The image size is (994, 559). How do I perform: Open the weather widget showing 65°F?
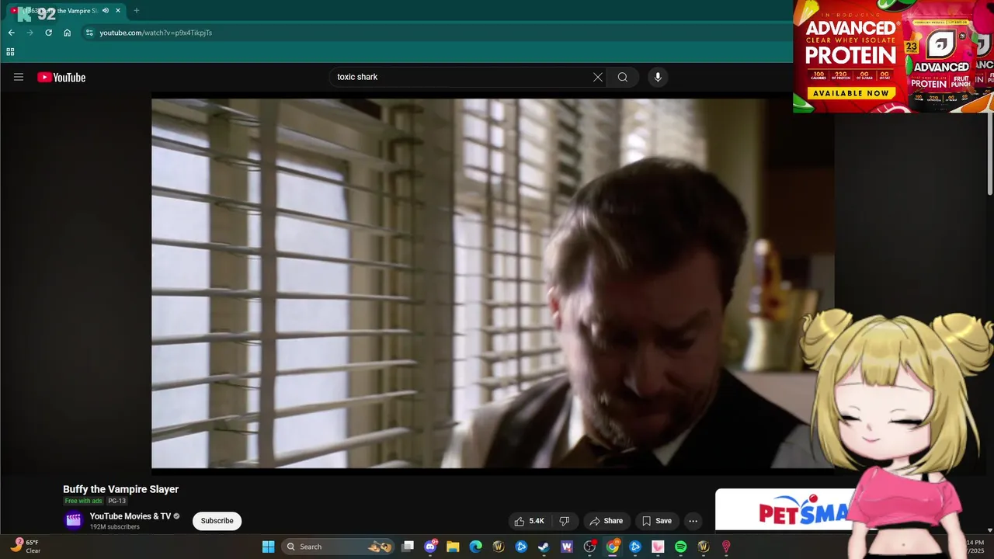tap(26, 547)
